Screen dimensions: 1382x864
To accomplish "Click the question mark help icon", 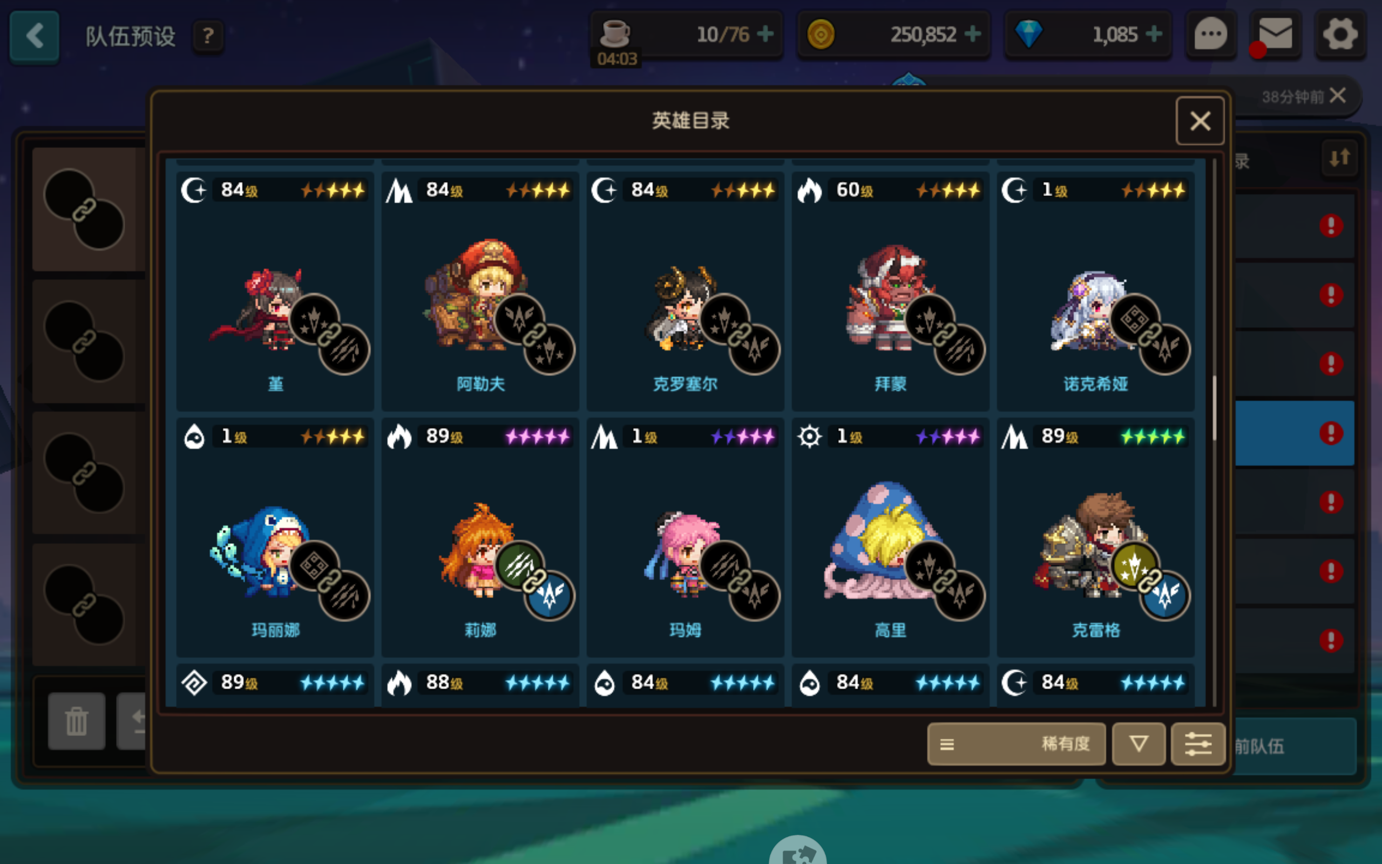I will pyautogui.click(x=208, y=36).
